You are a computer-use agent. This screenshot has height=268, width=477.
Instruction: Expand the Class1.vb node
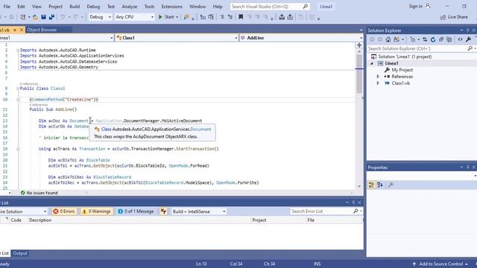[378, 83]
